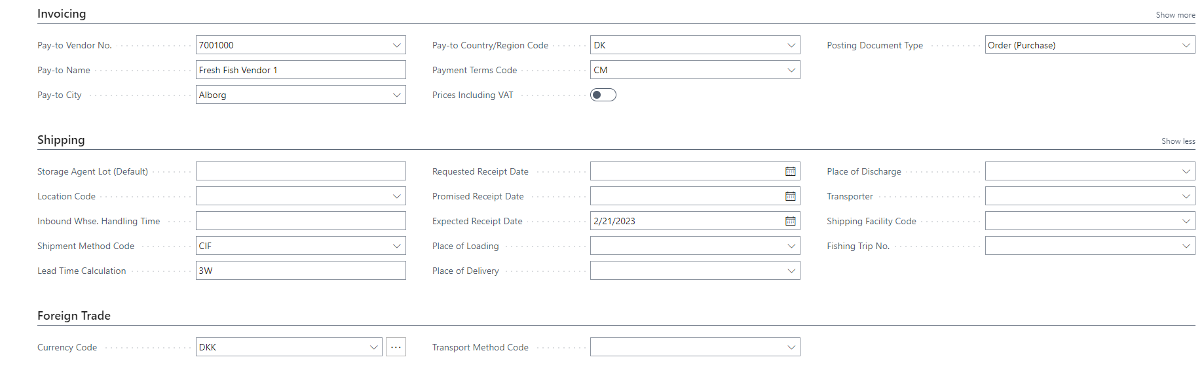1204x372 pixels.
Task: Click Show less in Shipping section
Action: (1178, 141)
